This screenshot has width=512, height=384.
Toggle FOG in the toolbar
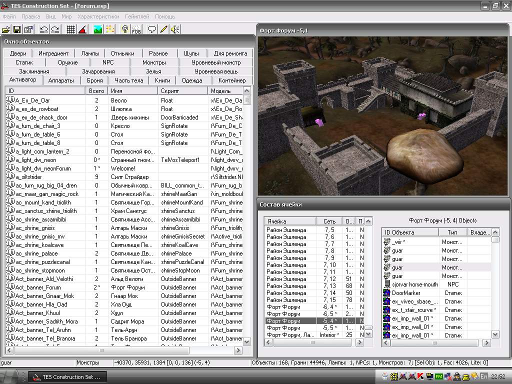[136, 29]
